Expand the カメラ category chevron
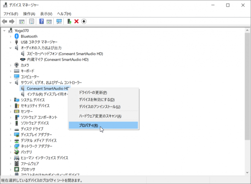 coord(11,65)
